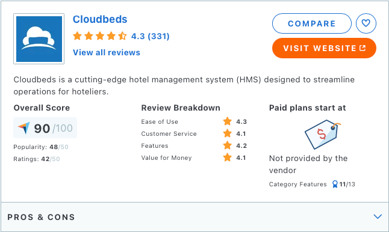Open the Cloudbeds product title link
The height and width of the screenshot is (232, 389).
coord(100,19)
